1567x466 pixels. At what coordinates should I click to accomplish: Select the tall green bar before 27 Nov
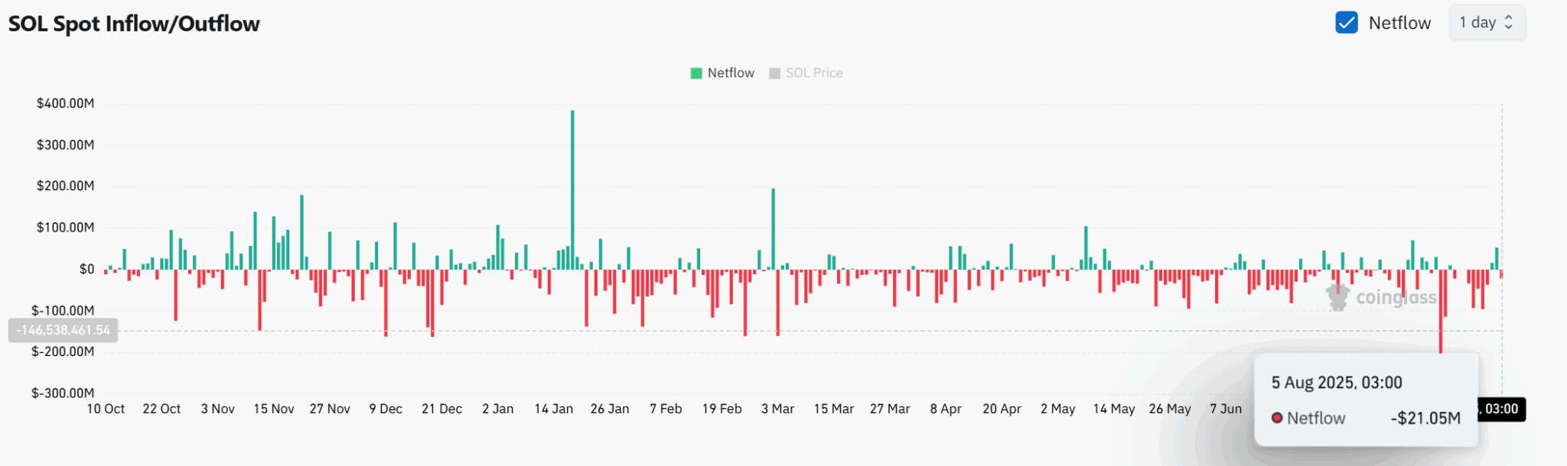tap(301, 232)
